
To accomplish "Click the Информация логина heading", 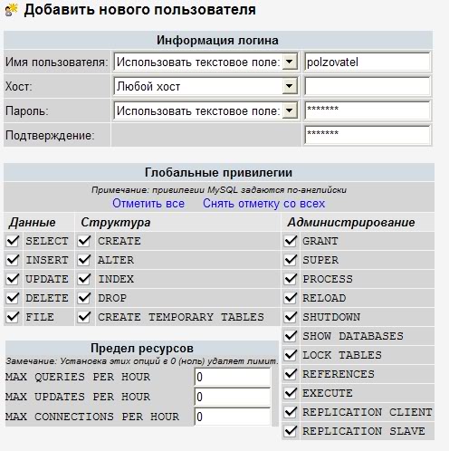I will 217,40.
